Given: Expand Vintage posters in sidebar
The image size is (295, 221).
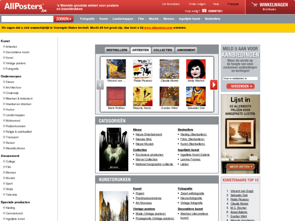Looking at the screenshot, I should (x=4, y=63).
